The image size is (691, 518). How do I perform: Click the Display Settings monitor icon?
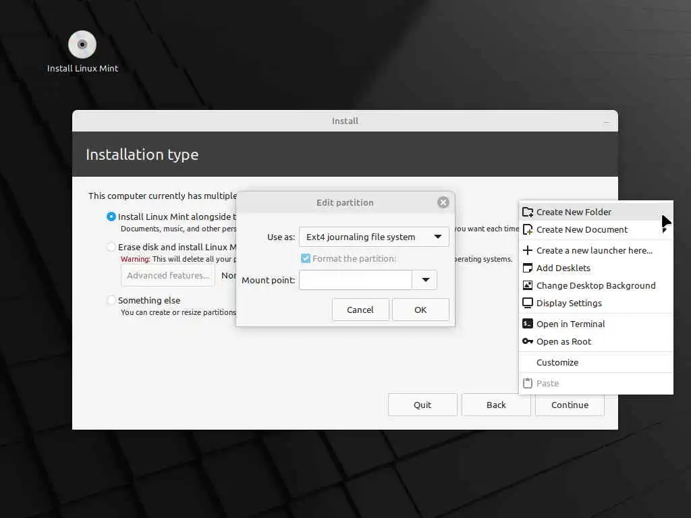pos(528,304)
